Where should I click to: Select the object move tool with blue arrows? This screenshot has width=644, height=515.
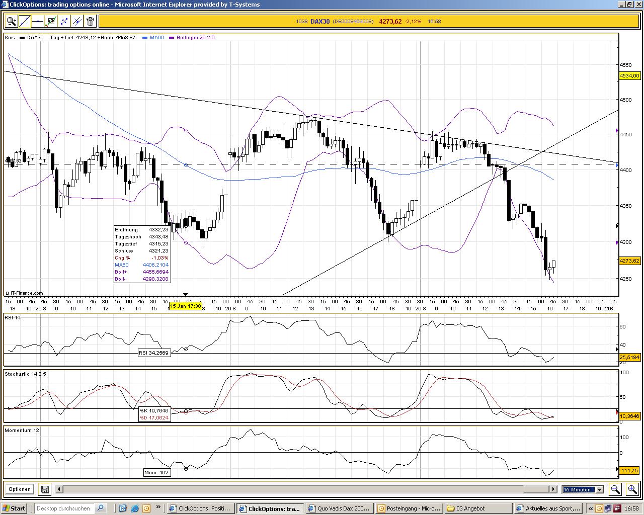[64, 21]
